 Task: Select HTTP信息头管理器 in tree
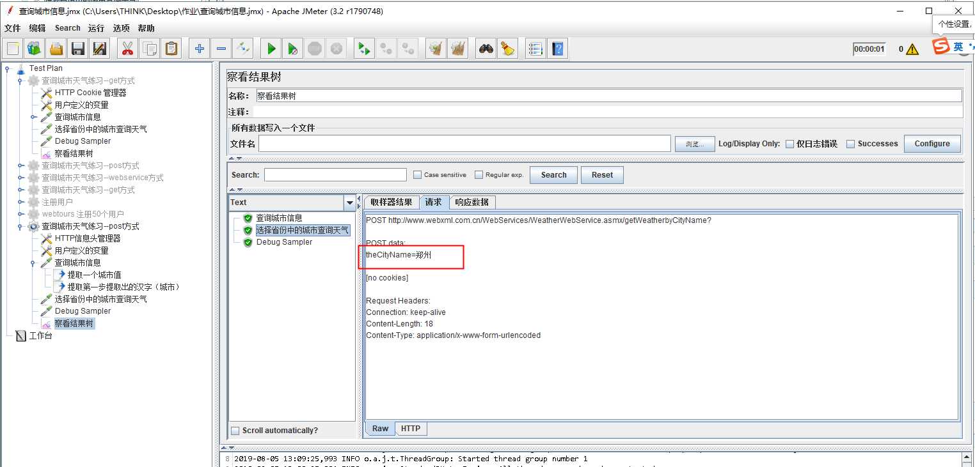pyautogui.click(x=88, y=238)
